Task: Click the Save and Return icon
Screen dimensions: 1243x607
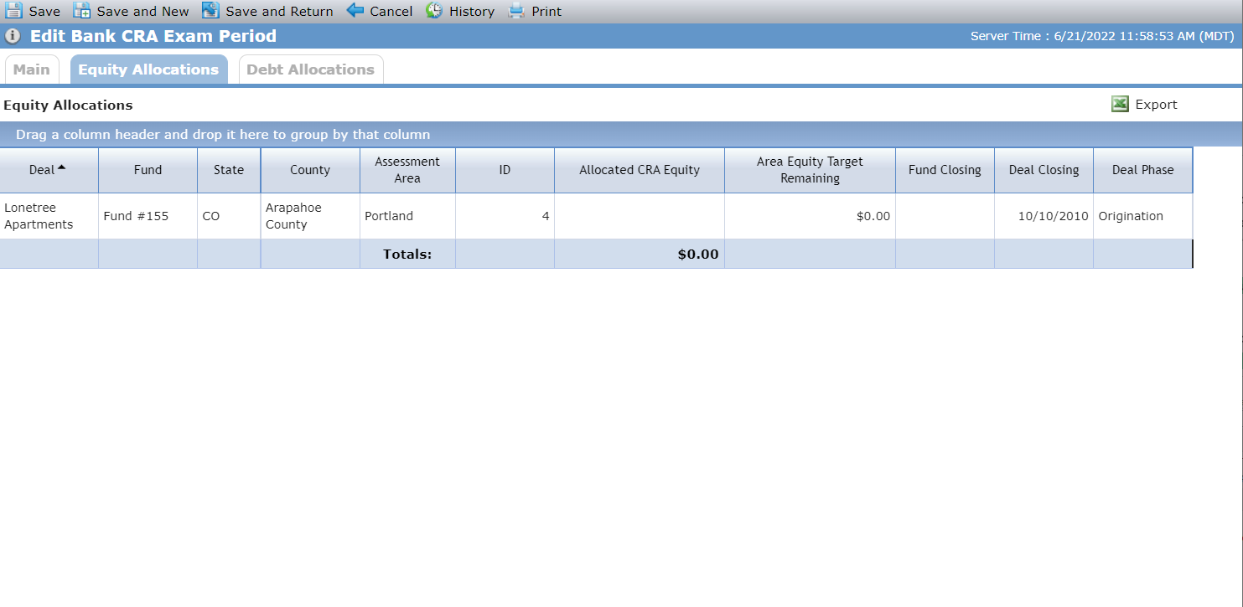Action: [x=210, y=11]
